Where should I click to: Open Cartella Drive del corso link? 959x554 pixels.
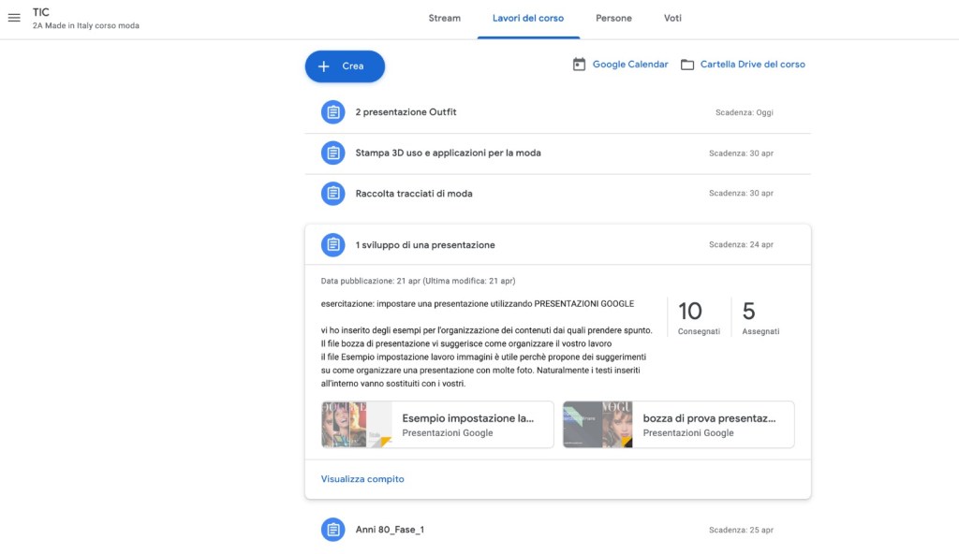752,65
